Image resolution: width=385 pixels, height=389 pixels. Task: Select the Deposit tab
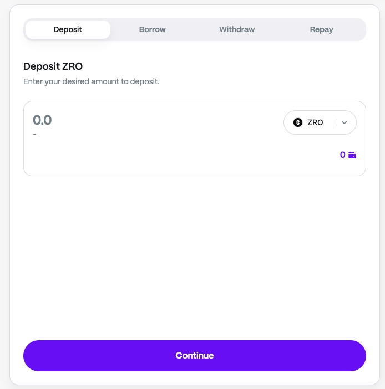tap(68, 29)
